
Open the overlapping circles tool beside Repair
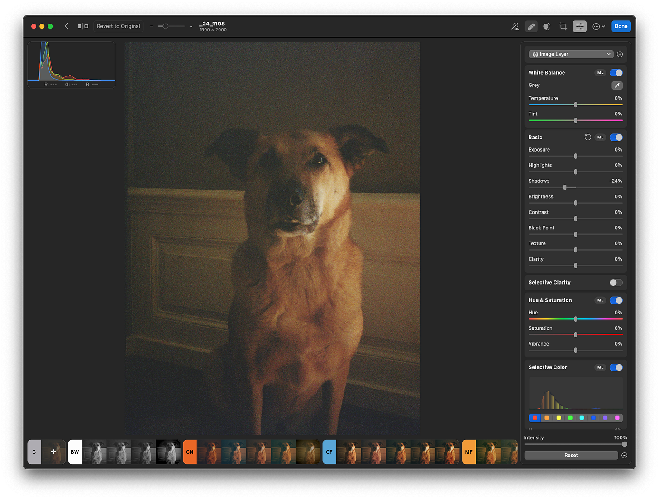point(547,26)
